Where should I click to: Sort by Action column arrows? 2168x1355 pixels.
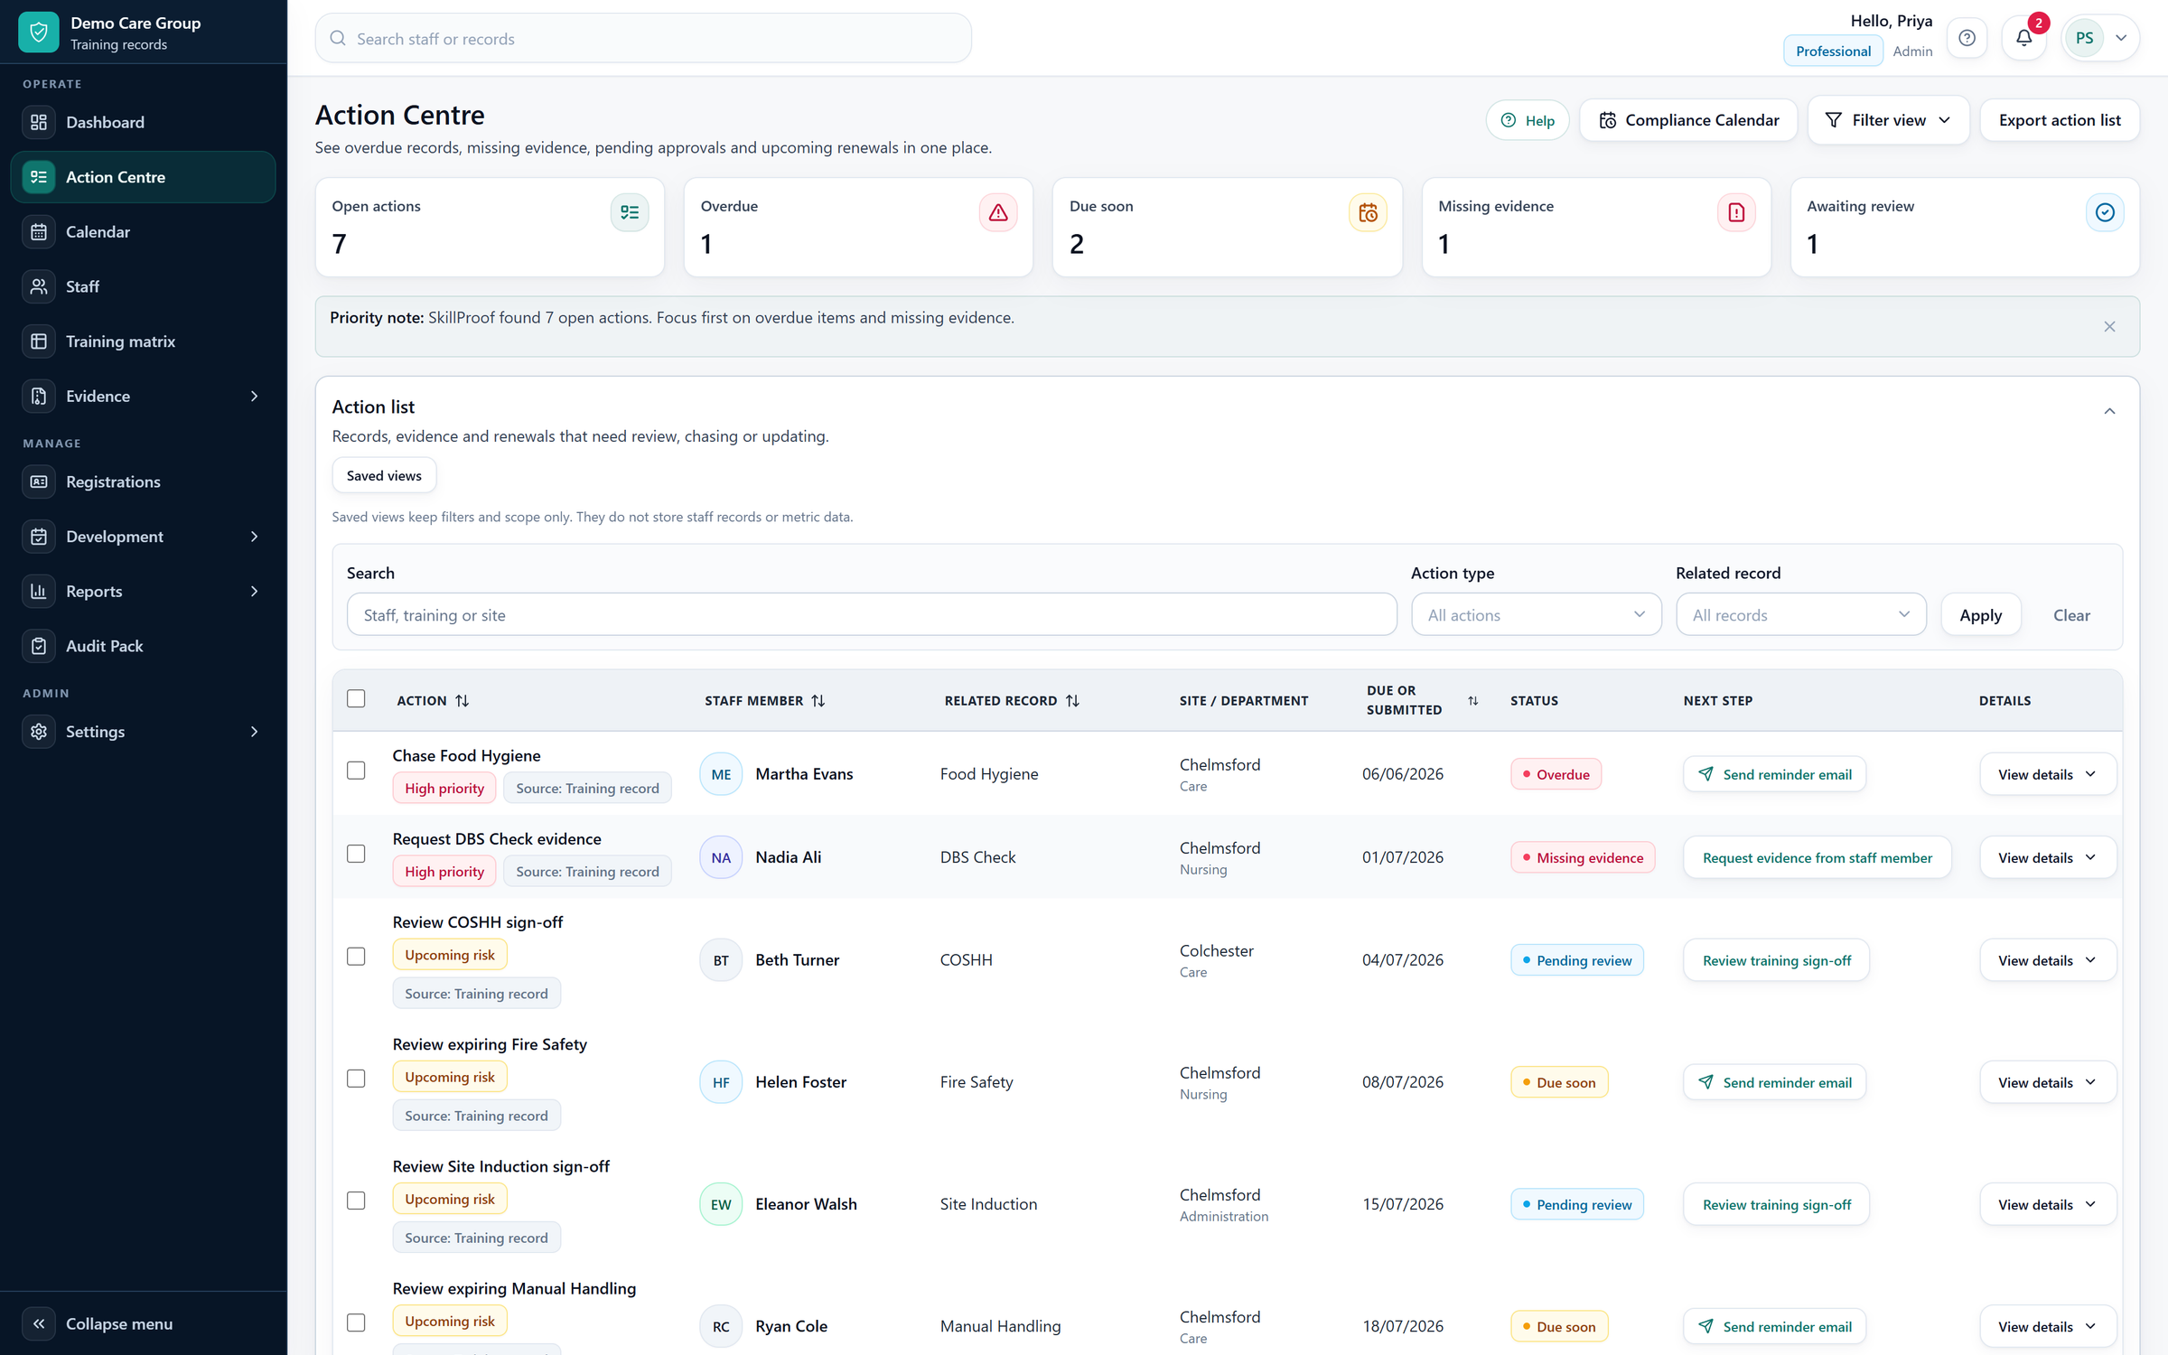pos(463,701)
